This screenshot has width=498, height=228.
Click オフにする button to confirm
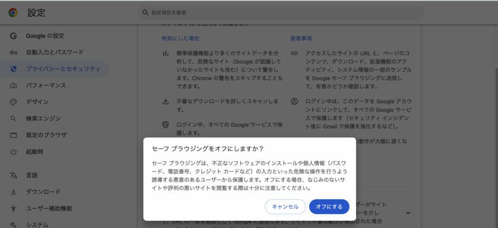click(329, 207)
